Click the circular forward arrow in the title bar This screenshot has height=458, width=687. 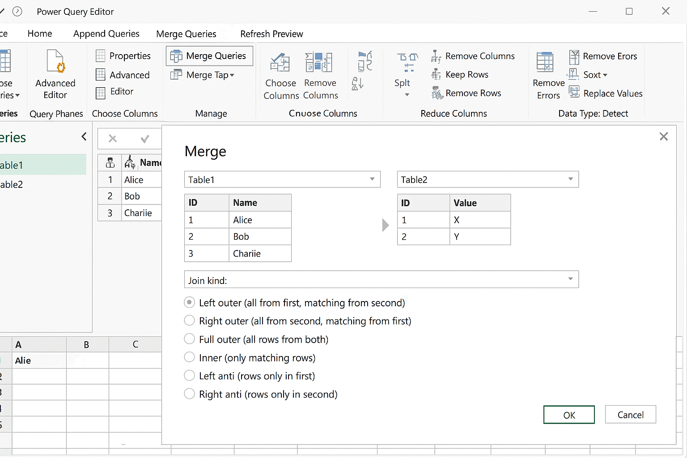pyautogui.click(x=17, y=12)
